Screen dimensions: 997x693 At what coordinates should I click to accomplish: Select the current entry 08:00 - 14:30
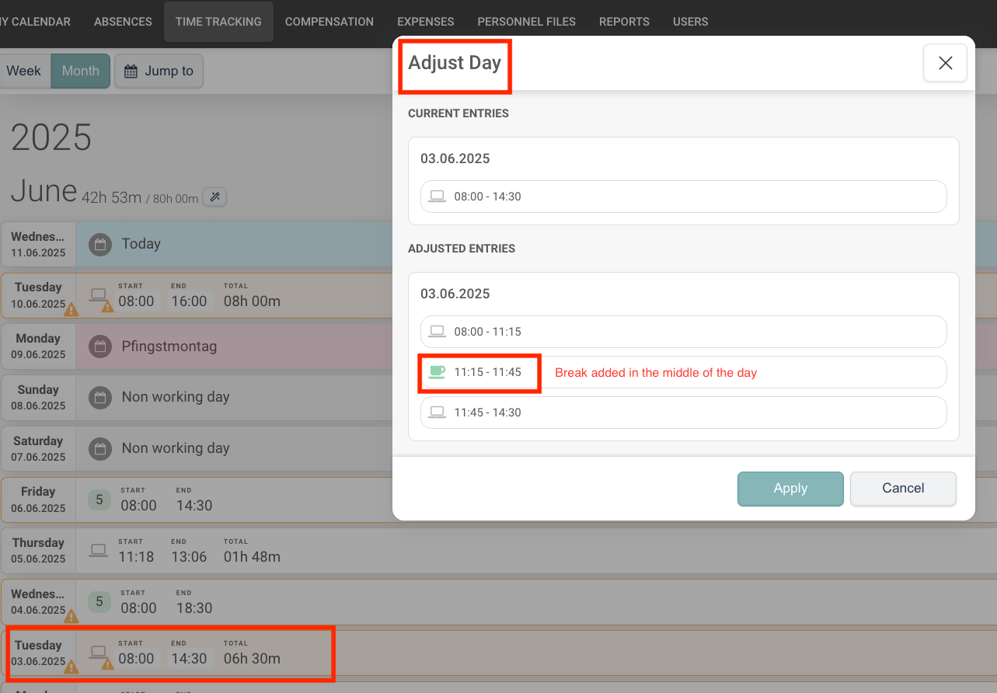tap(684, 197)
